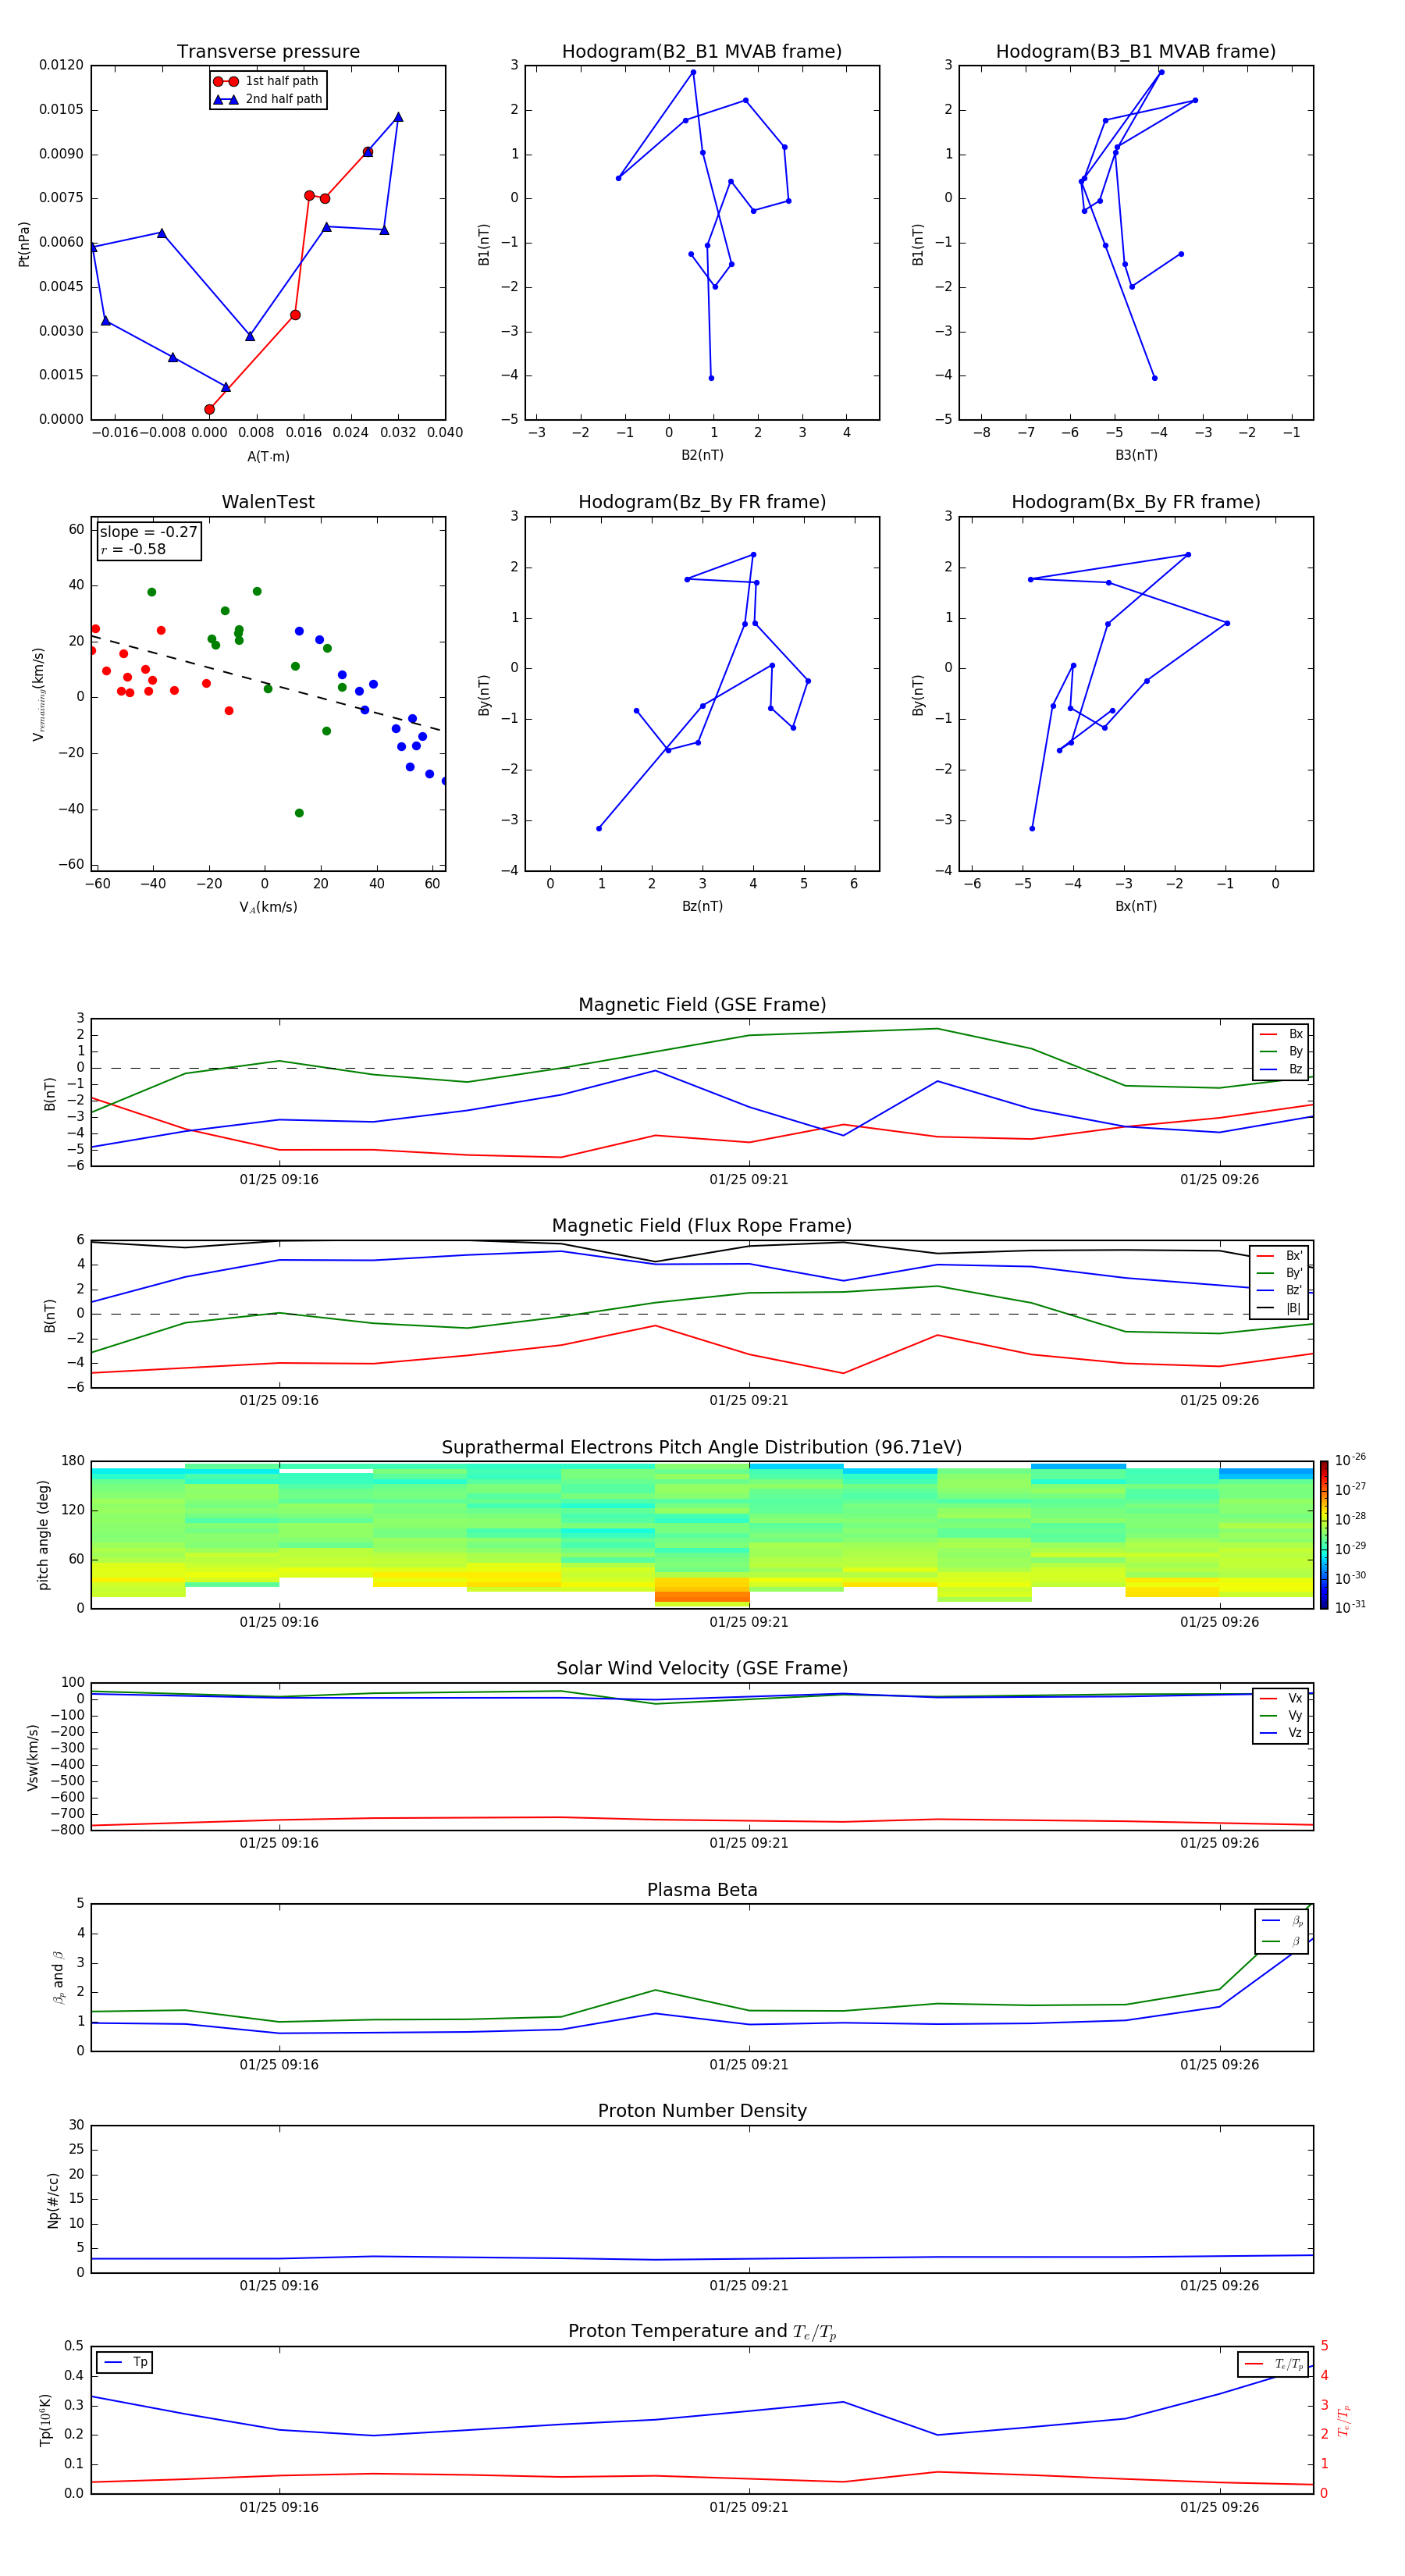Click the 'slope = -0.27' annotation
The height and width of the screenshot is (2576, 1405).
point(148,532)
